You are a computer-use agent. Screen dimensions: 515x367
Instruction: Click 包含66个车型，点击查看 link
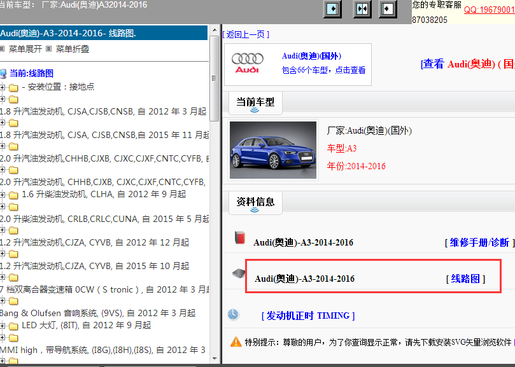323,70
